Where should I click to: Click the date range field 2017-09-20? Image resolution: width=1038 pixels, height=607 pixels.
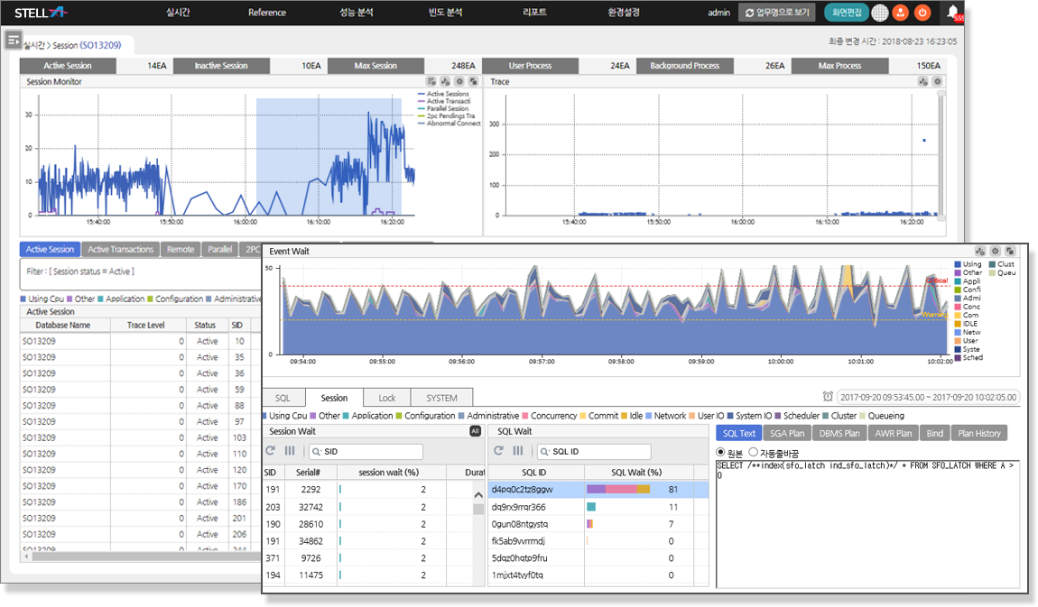(928, 398)
